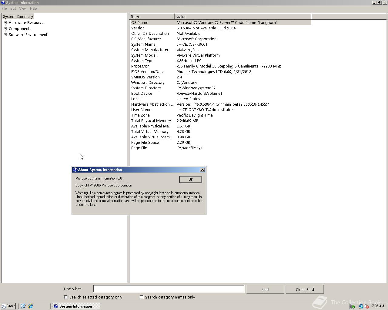Select the System Manufacturer row
This screenshot has height=310, width=388.
click(221, 50)
